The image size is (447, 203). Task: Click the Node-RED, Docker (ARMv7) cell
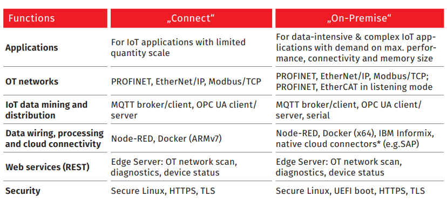166,139
